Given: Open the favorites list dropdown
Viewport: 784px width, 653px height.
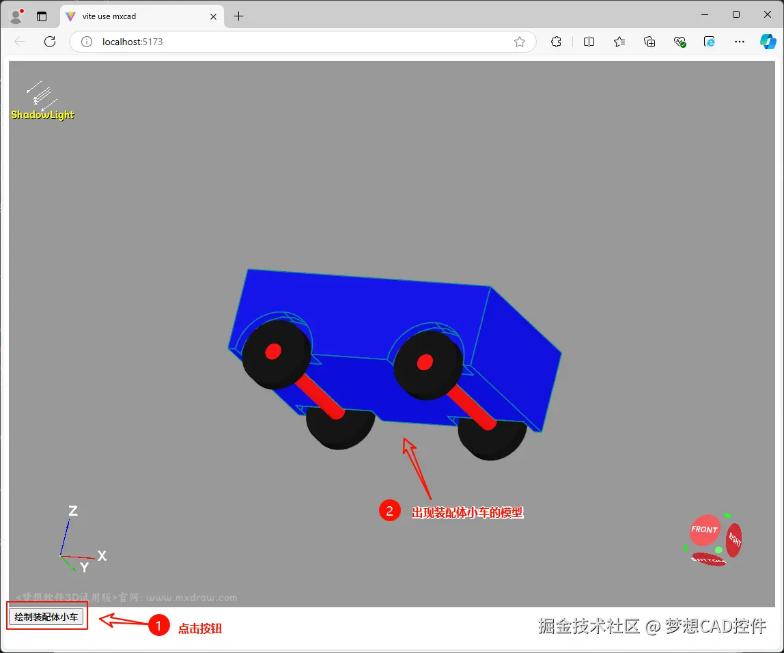Looking at the screenshot, I should pos(619,42).
